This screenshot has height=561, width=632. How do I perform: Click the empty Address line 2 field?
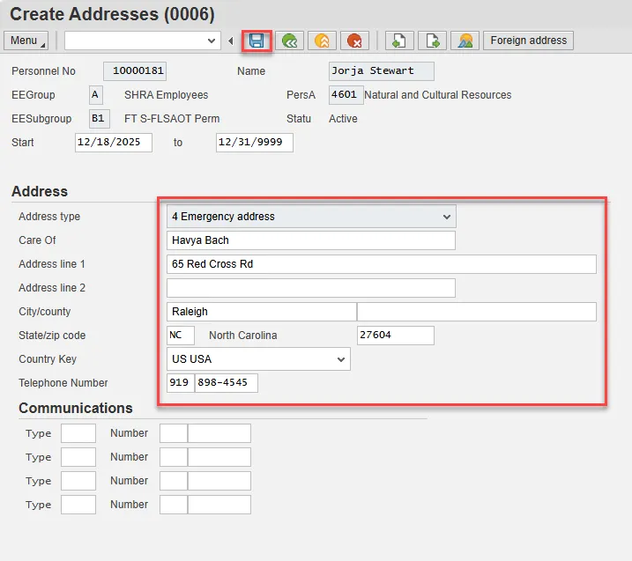(310, 288)
